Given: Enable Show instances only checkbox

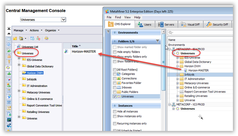Looking at the screenshot, I should pyautogui.click(x=115, y=116).
